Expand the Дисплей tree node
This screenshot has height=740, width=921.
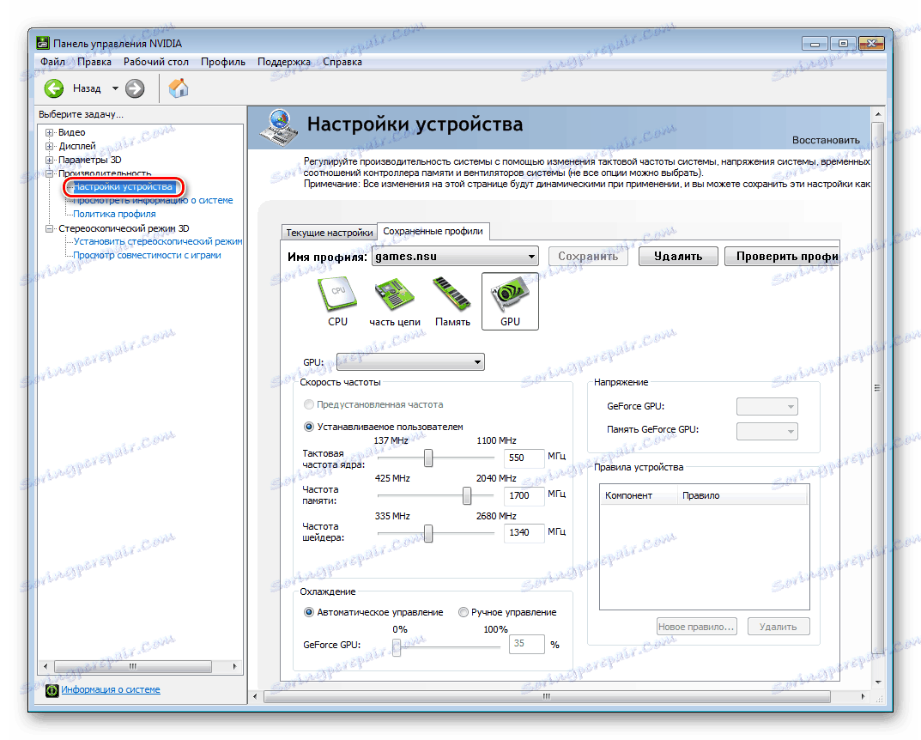[x=50, y=146]
